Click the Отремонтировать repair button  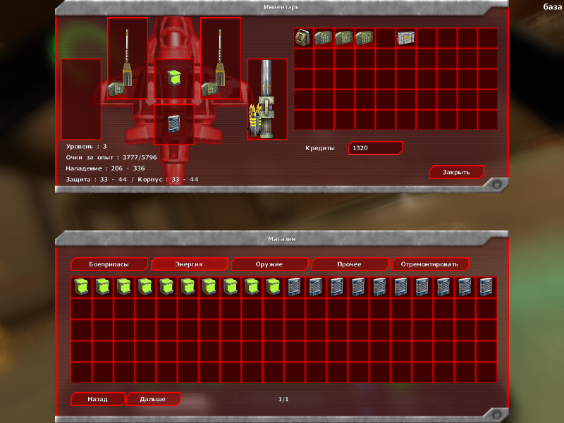(x=430, y=264)
